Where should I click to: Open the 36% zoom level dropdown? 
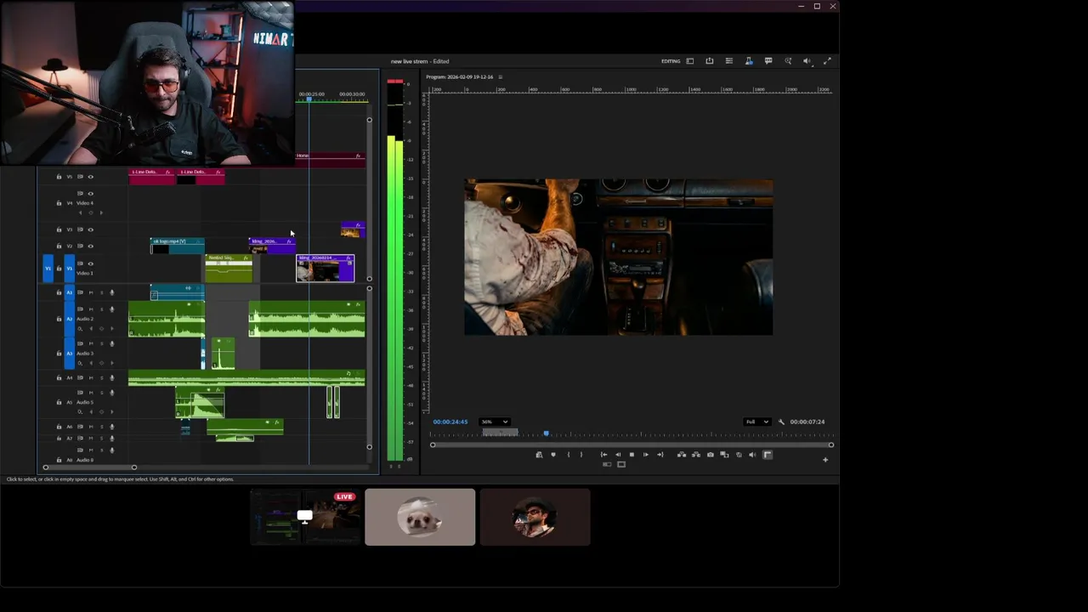pos(495,422)
